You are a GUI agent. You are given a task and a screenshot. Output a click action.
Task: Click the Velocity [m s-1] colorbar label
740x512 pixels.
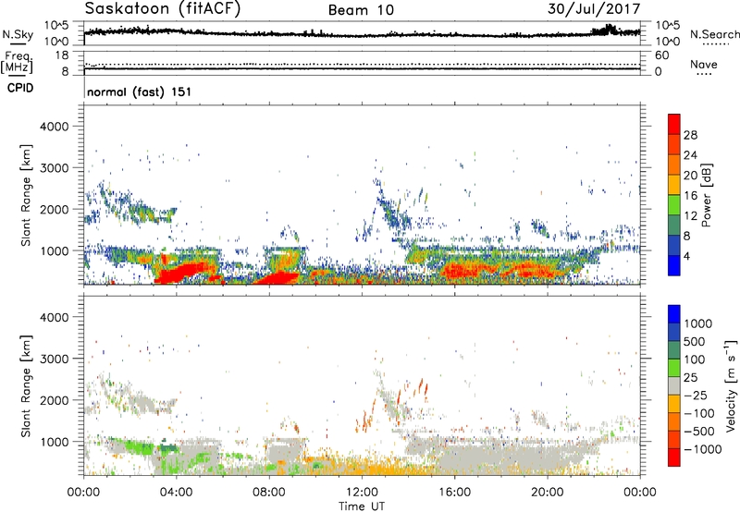(731, 385)
